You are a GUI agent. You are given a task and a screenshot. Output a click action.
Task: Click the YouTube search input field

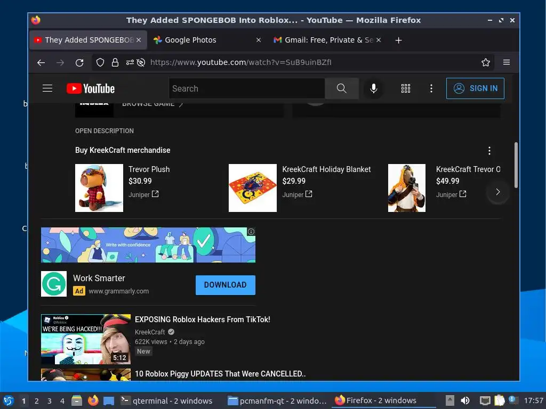tap(247, 89)
